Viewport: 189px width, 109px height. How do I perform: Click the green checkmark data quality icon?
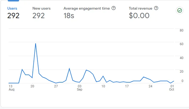(179, 11)
